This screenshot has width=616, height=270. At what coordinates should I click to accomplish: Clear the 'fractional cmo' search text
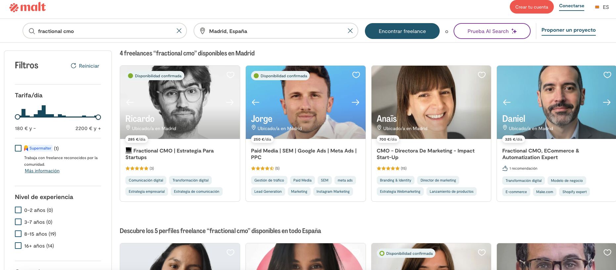click(179, 31)
